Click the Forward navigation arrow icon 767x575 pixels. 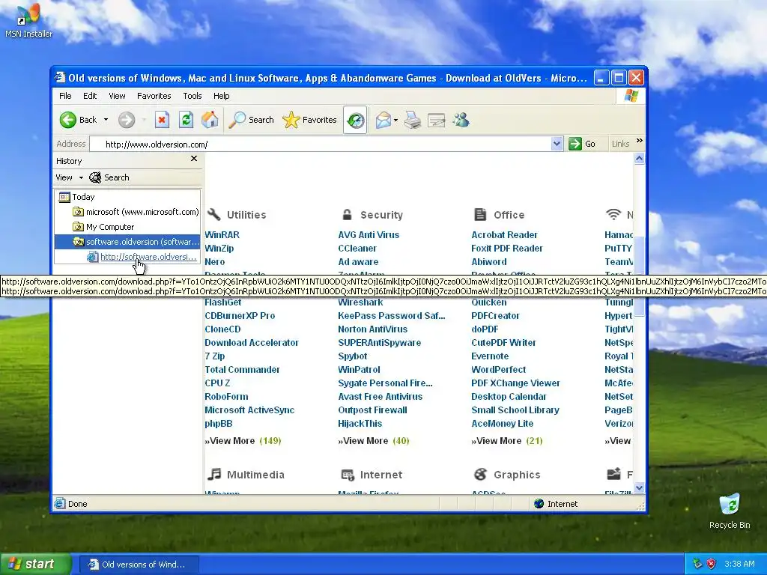[x=126, y=120]
